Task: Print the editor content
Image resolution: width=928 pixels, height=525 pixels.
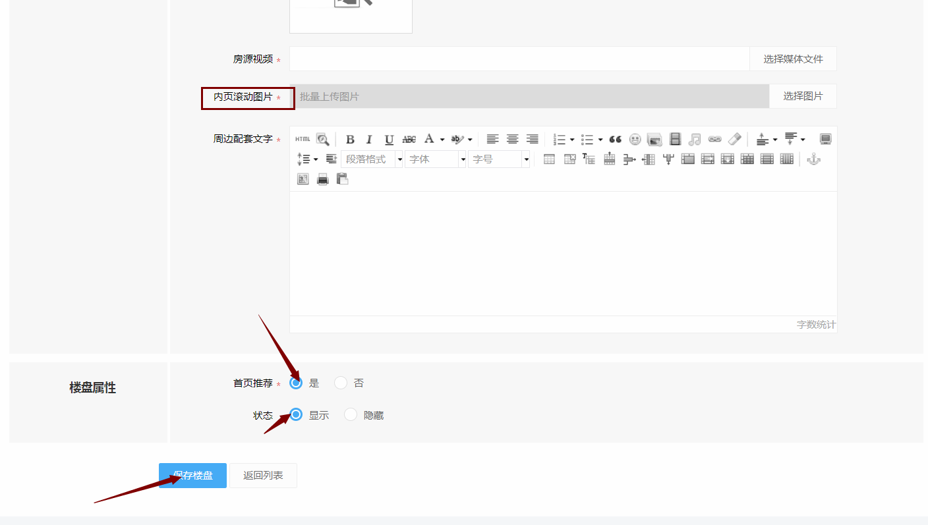Action: point(322,179)
